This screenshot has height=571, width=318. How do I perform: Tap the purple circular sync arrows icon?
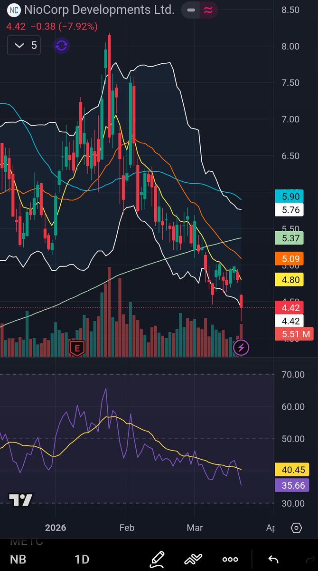coord(62,46)
